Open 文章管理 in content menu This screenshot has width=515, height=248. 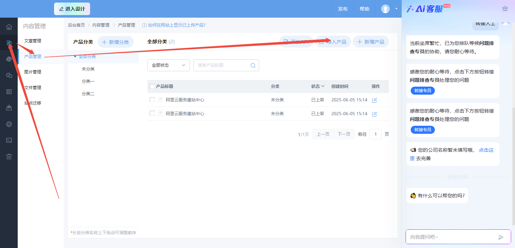coord(33,41)
